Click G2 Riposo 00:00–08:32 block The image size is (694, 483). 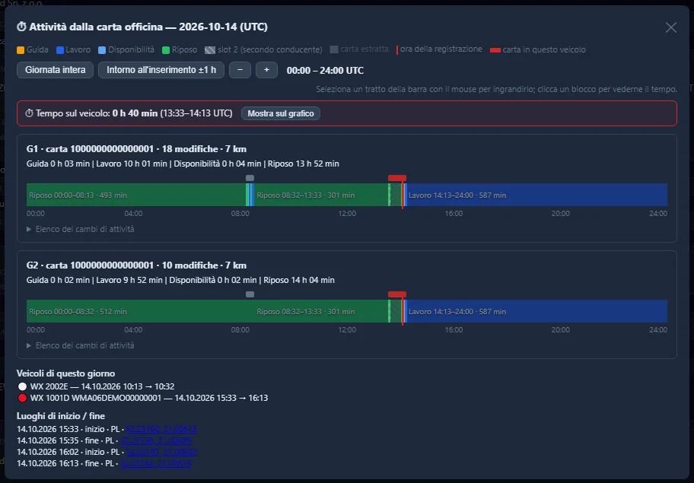(136, 311)
